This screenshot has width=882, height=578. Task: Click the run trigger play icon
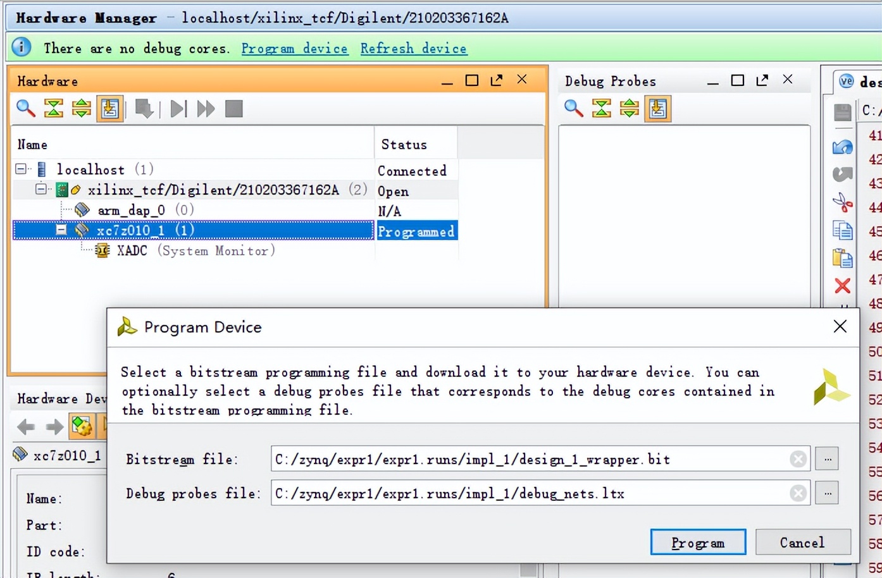(x=178, y=109)
